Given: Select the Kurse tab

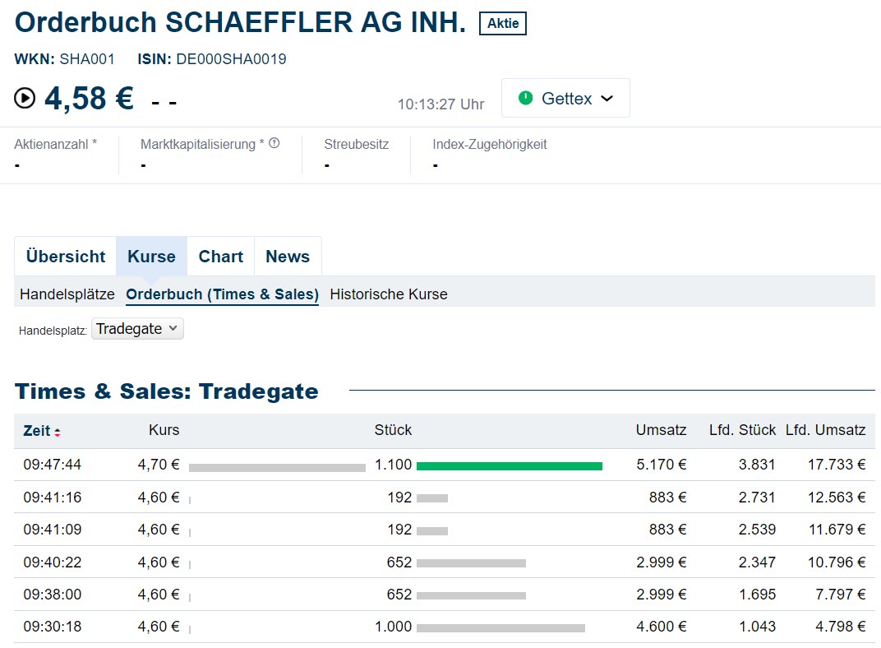Looking at the screenshot, I should [151, 256].
